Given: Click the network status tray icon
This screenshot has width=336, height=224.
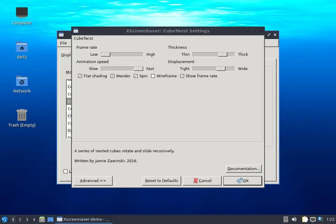Looking at the screenshot, I should click(x=313, y=219).
